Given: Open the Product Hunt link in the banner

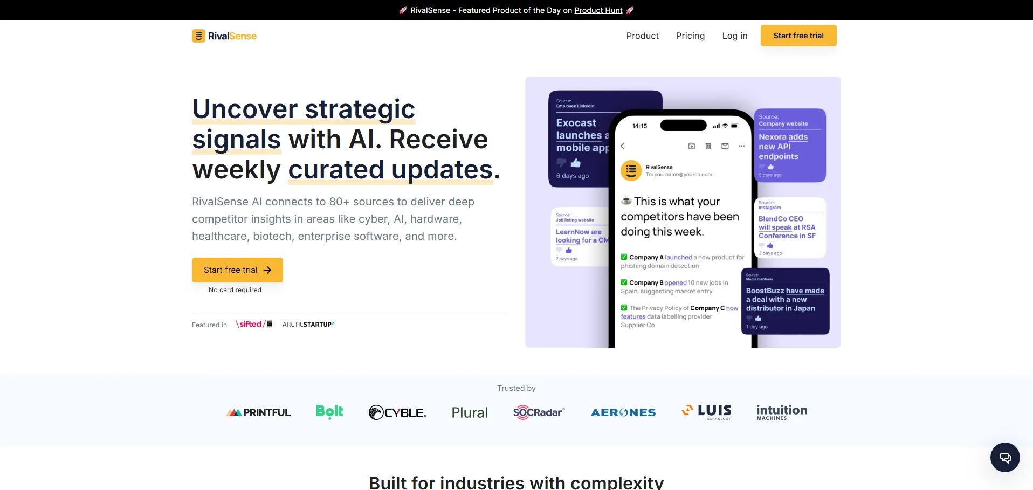Looking at the screenshot, I should (598, 10).
